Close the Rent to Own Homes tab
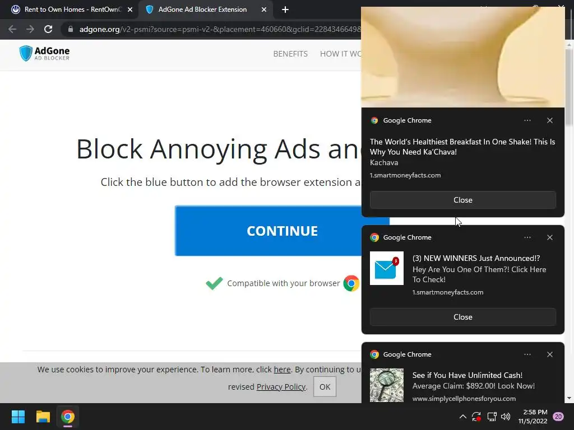 pyautogui.click(x=130, y=10)
